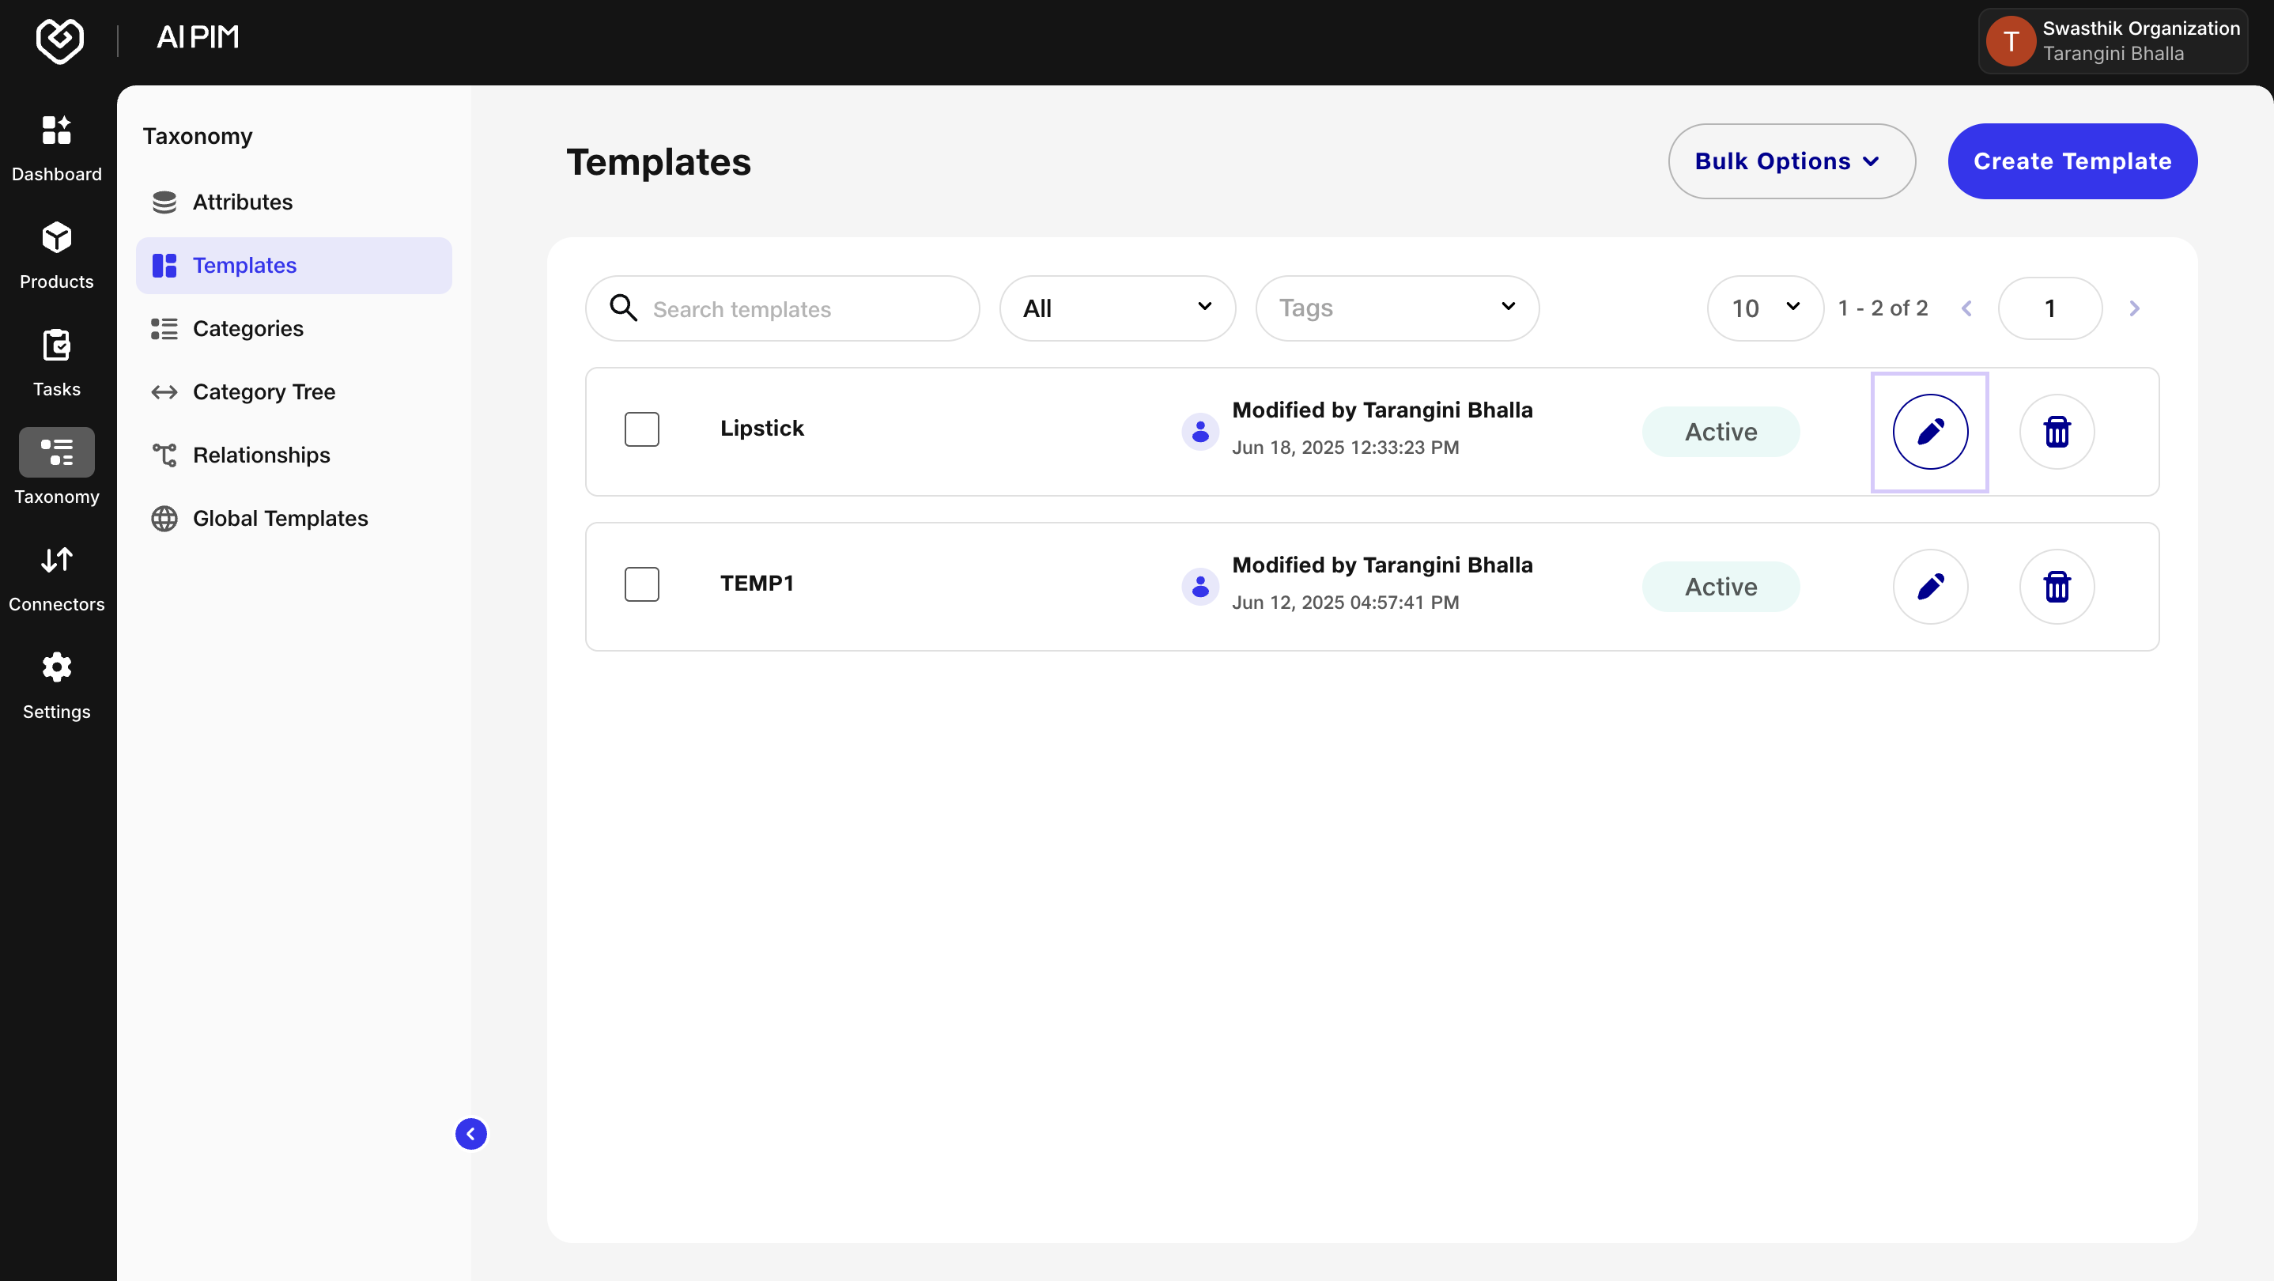Click the AI PIM heart logo
The height and width of the screenshot is (1281, 2274).
tap(59, 40)
